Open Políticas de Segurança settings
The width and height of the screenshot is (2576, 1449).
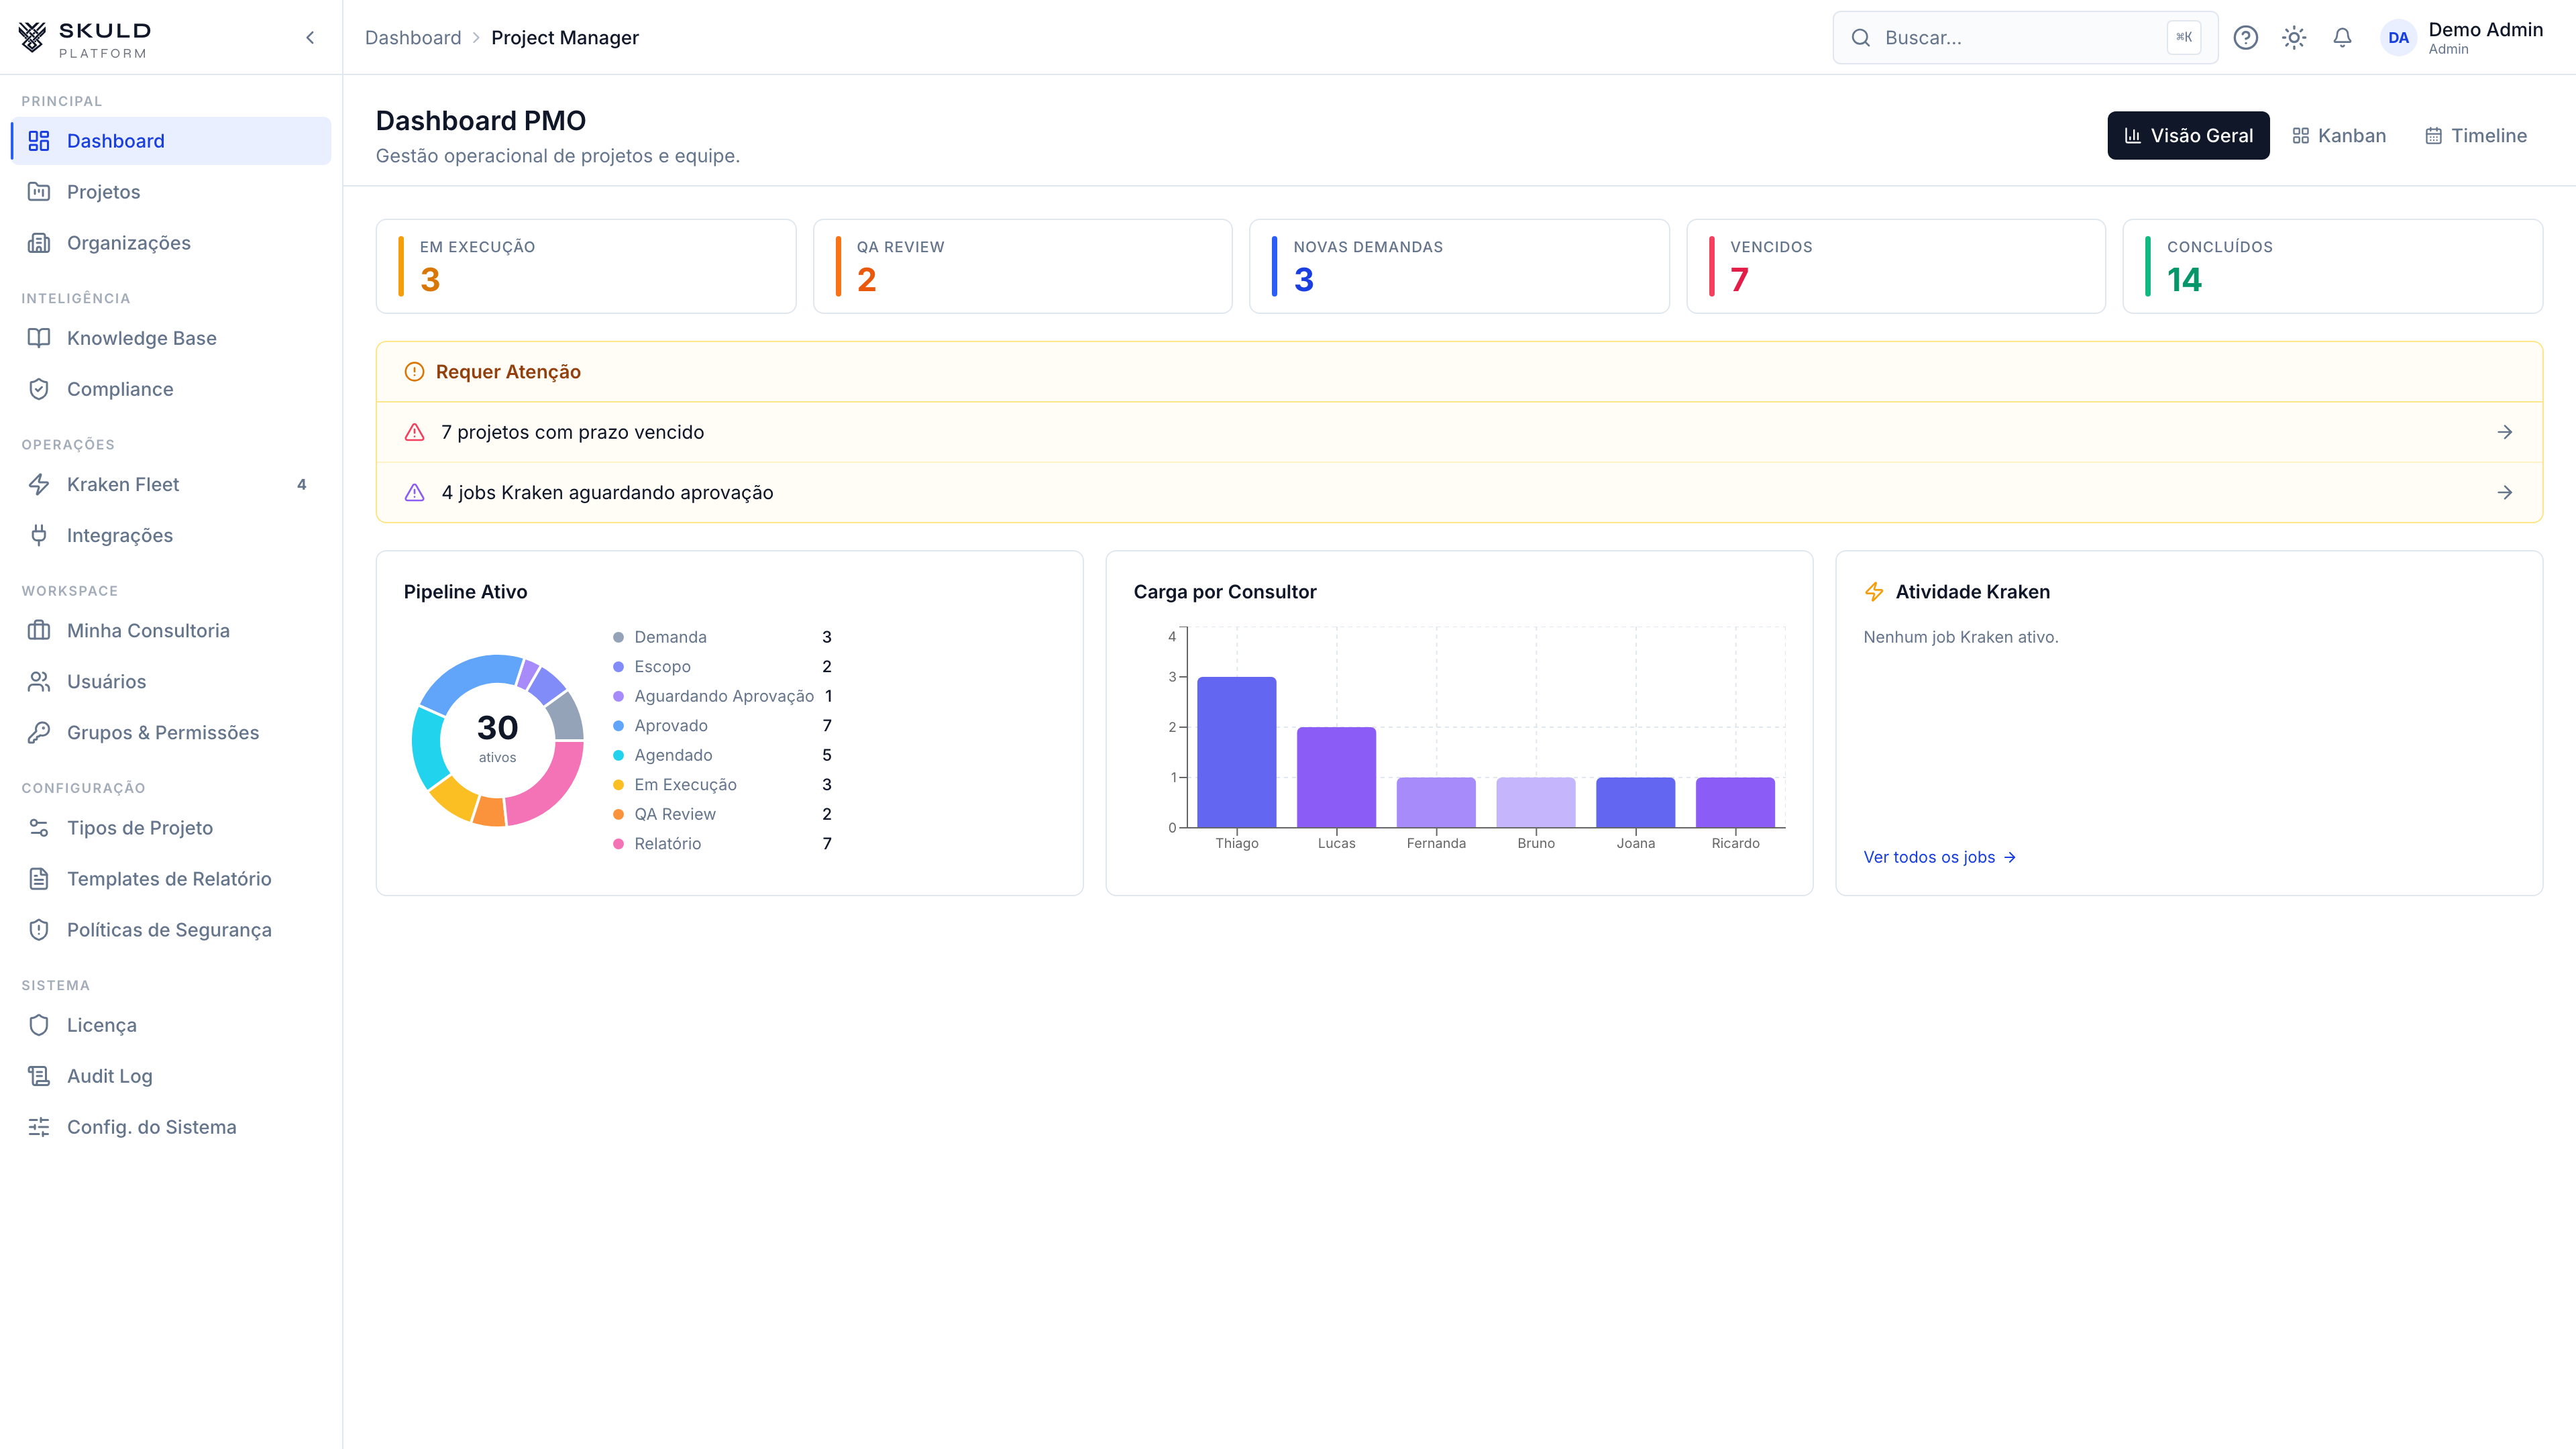[169, 930]
